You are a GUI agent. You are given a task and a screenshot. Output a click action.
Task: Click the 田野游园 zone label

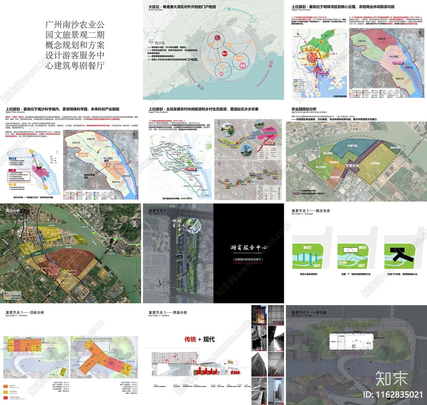point(335,177)
